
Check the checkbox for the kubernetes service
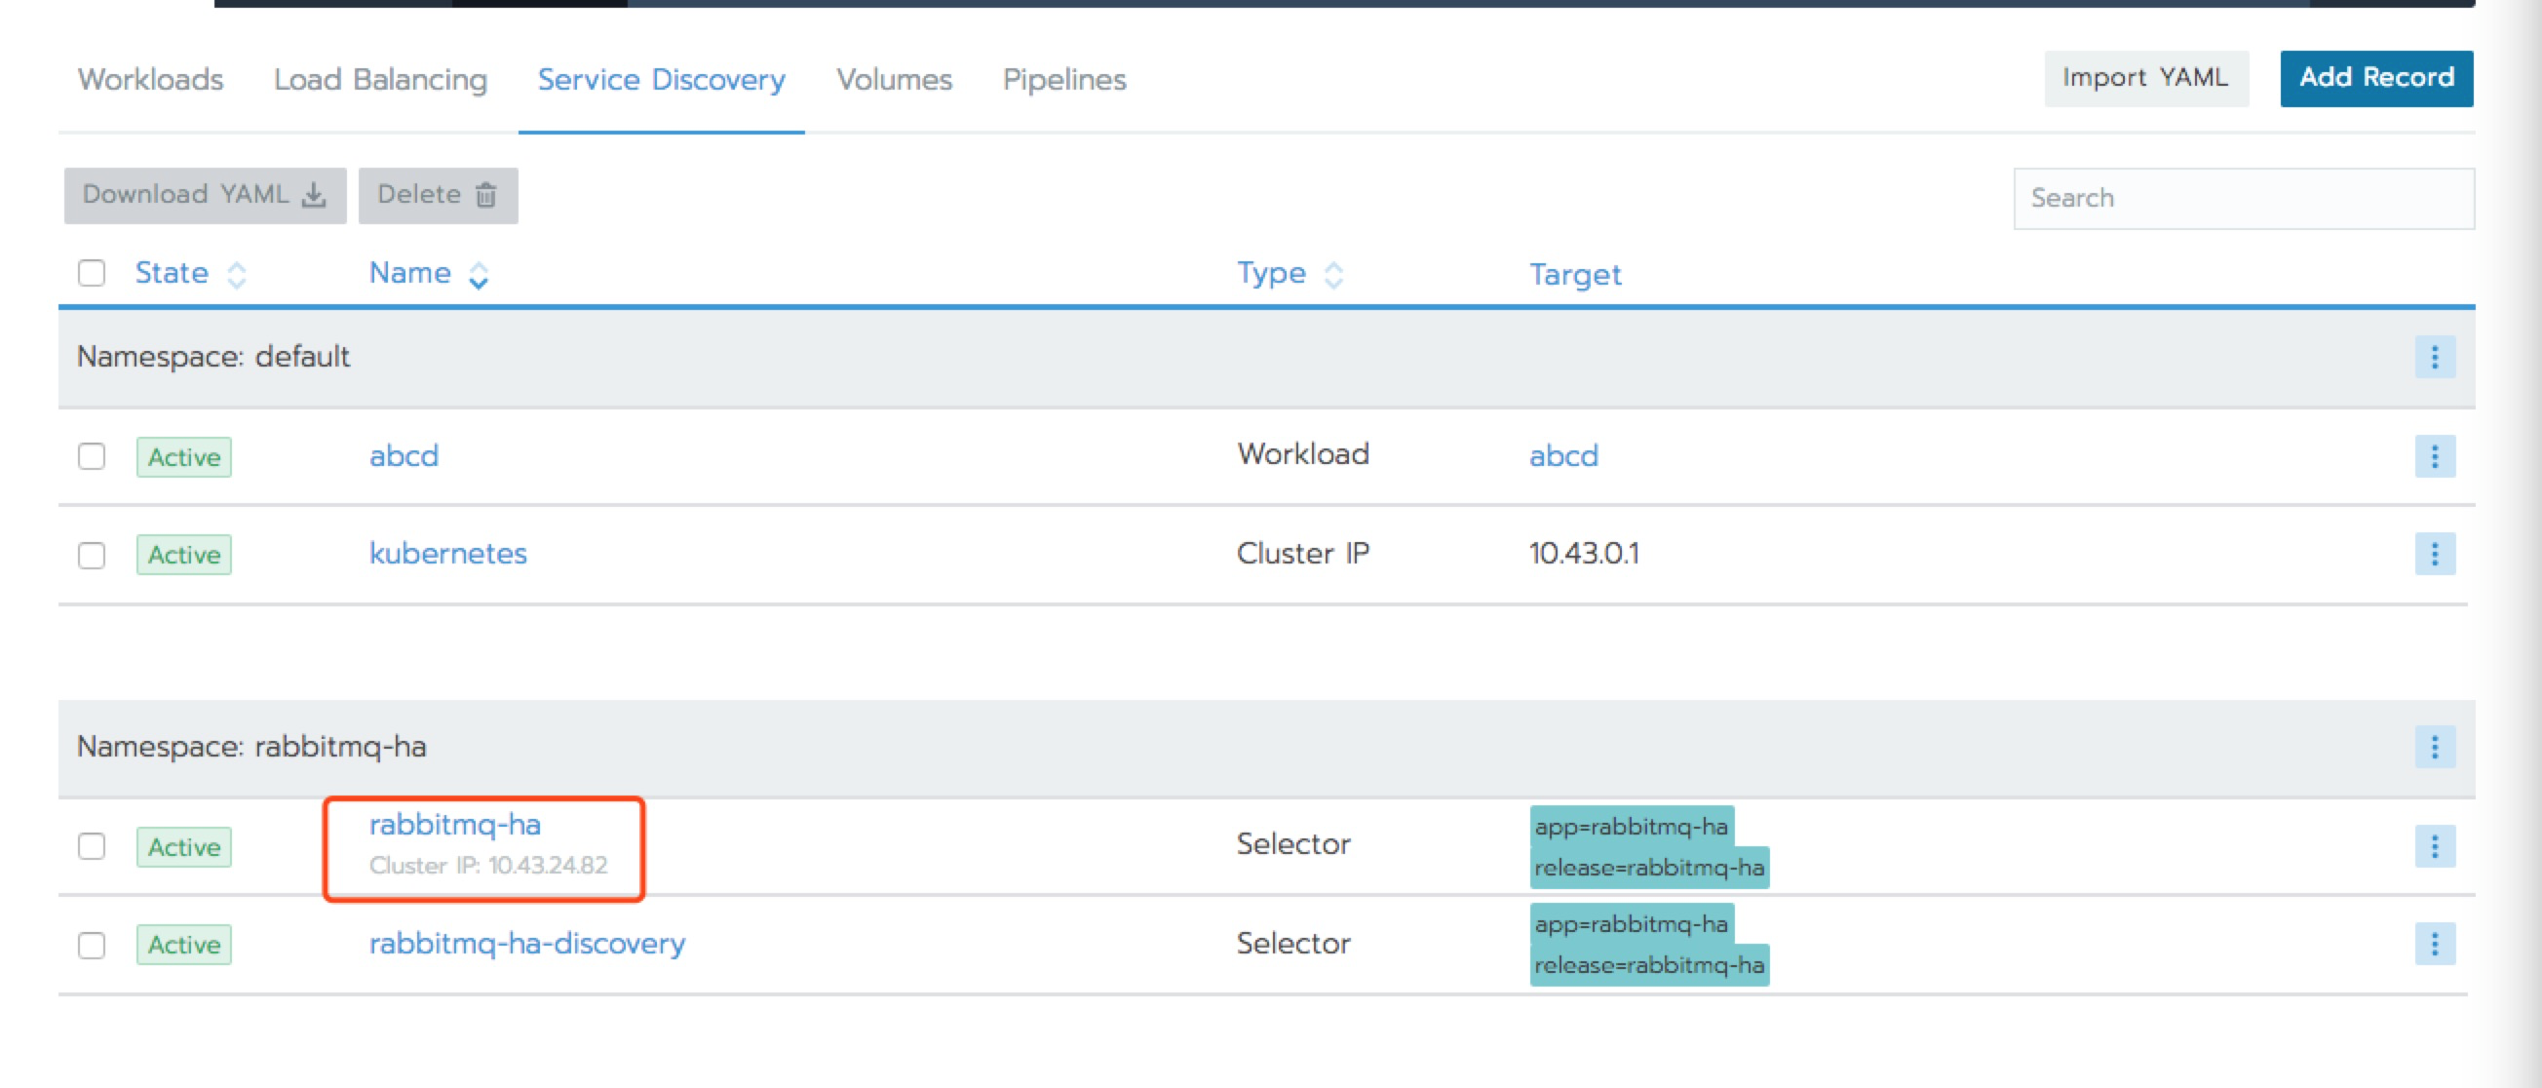click(92, 555)
